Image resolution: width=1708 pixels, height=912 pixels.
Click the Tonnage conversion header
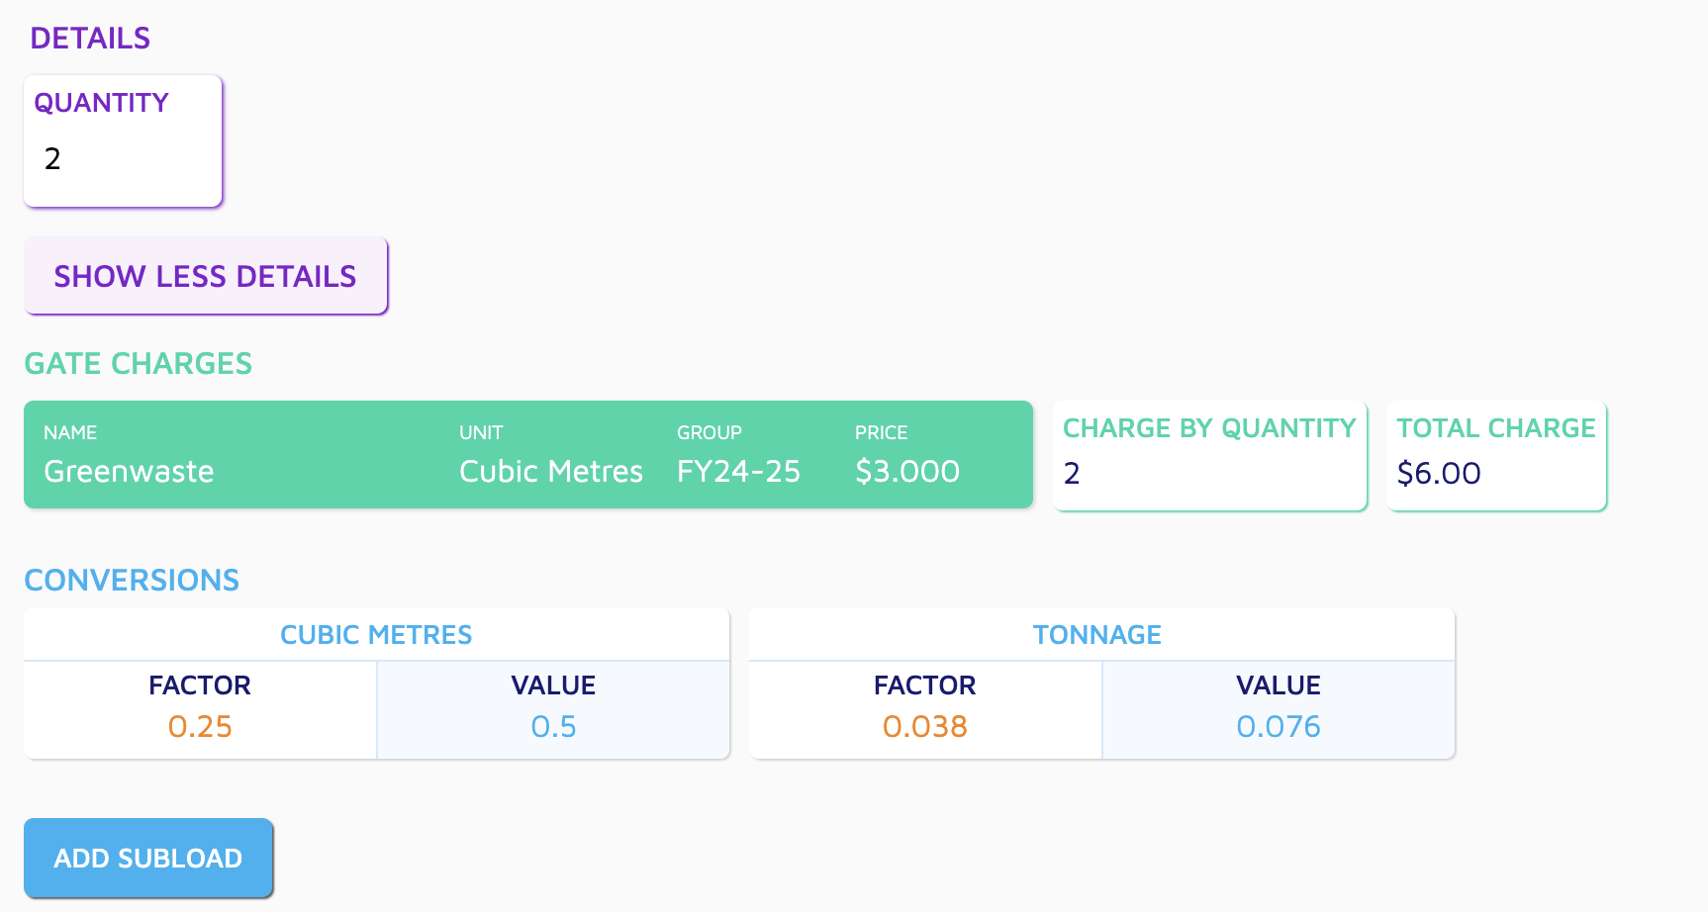click(x=1097, y=635)
